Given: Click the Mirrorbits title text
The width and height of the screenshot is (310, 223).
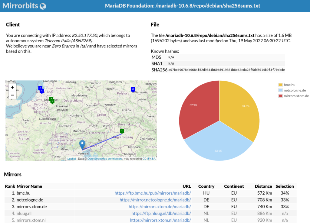Looking at the screenshot, I should click(x=20, y=6).
